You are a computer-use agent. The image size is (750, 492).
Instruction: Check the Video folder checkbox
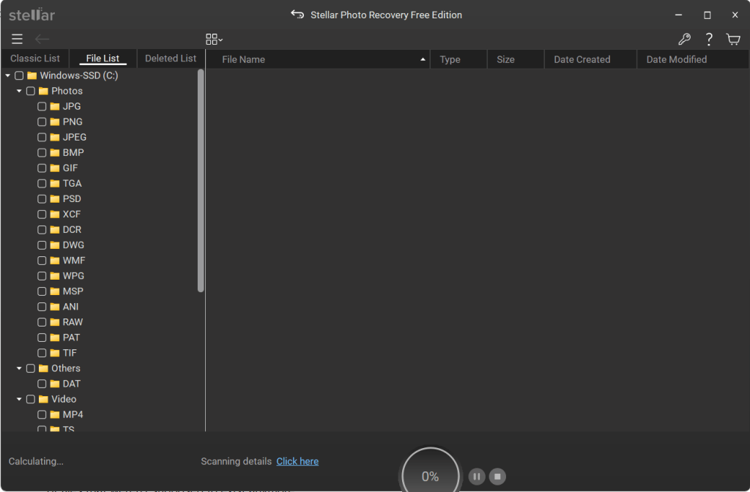(x=31, y=399)
